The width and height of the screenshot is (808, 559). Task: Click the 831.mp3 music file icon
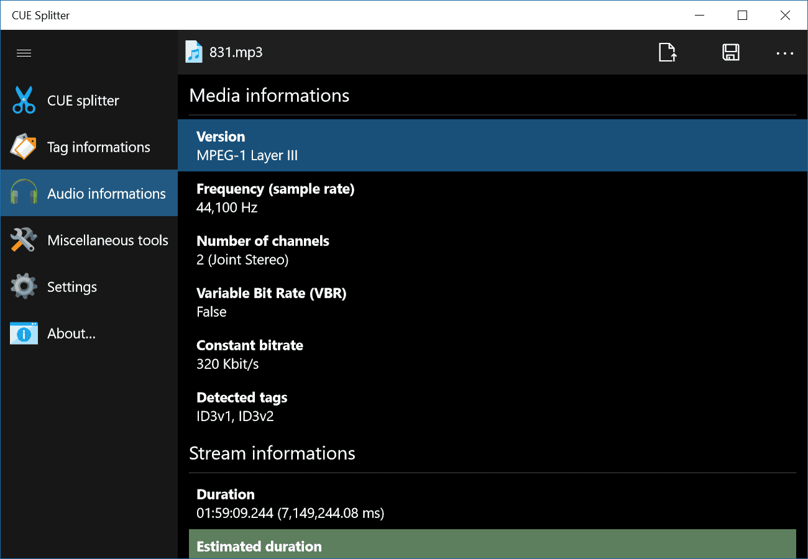pyautogui.click(x=195, y=53)
